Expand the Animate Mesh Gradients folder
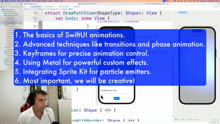The height and width of the screenshot is (124, 220). (4, 14)
